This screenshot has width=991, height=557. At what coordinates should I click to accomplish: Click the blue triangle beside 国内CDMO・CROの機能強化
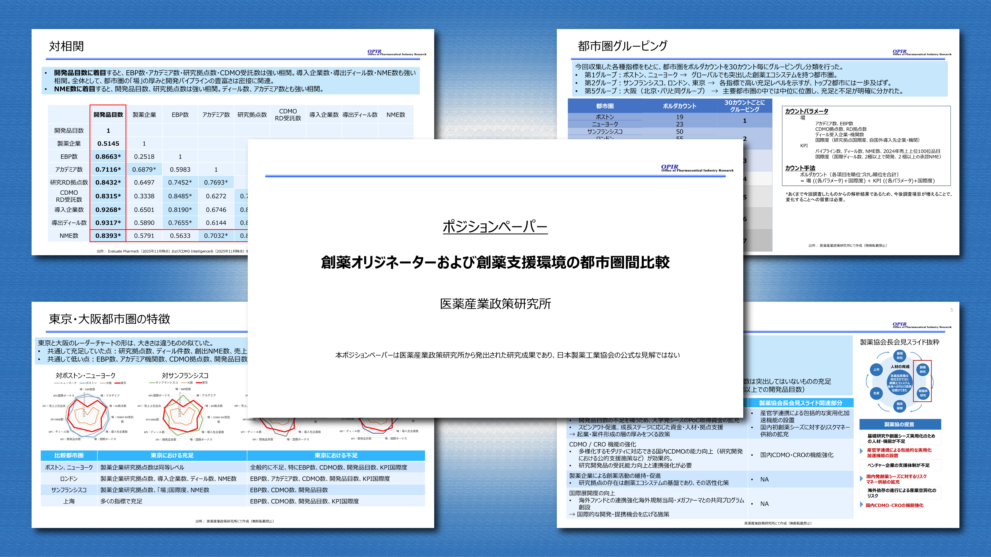click(862, 505)
